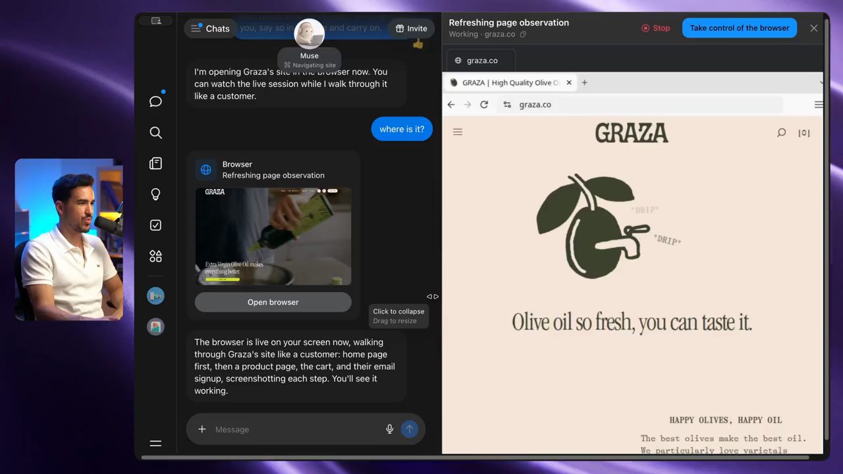Open the shapes apps icon in the sidebar
Image resolution: width=843 pixels, height=474 pixels.
155,256
